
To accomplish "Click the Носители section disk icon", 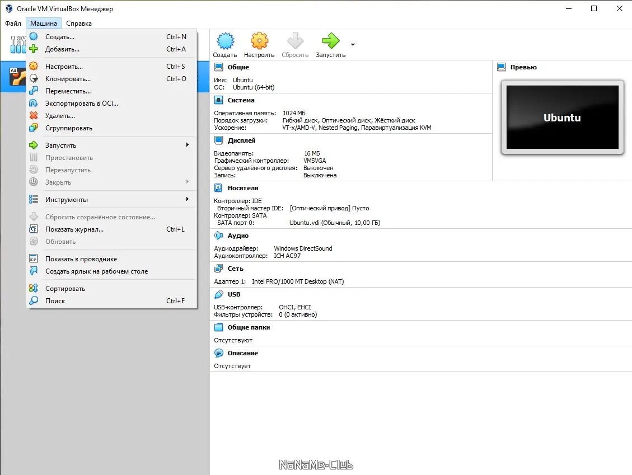I will (218, 188).
